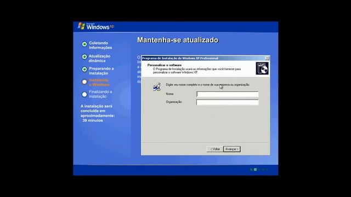351x197 pixels.
Task: Click the Organização text input field
Action: click(228, 102)
